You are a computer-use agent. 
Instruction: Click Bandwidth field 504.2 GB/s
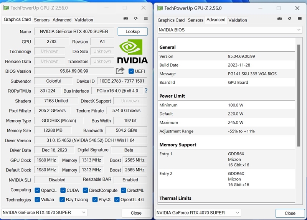(x=126, y=130)
